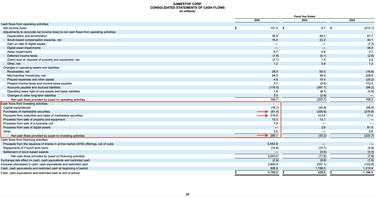Select the (61.4) securities purchases value
This screenshot has width=376, height=198.
point(274,111)
